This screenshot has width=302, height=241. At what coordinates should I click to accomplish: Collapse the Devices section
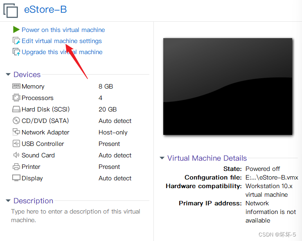pos(8,74)
